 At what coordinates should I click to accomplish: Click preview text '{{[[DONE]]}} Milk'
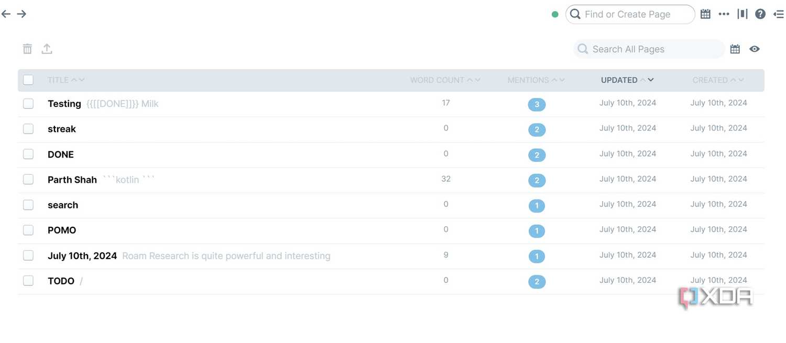pyautogui.click(x=122, y=104)
